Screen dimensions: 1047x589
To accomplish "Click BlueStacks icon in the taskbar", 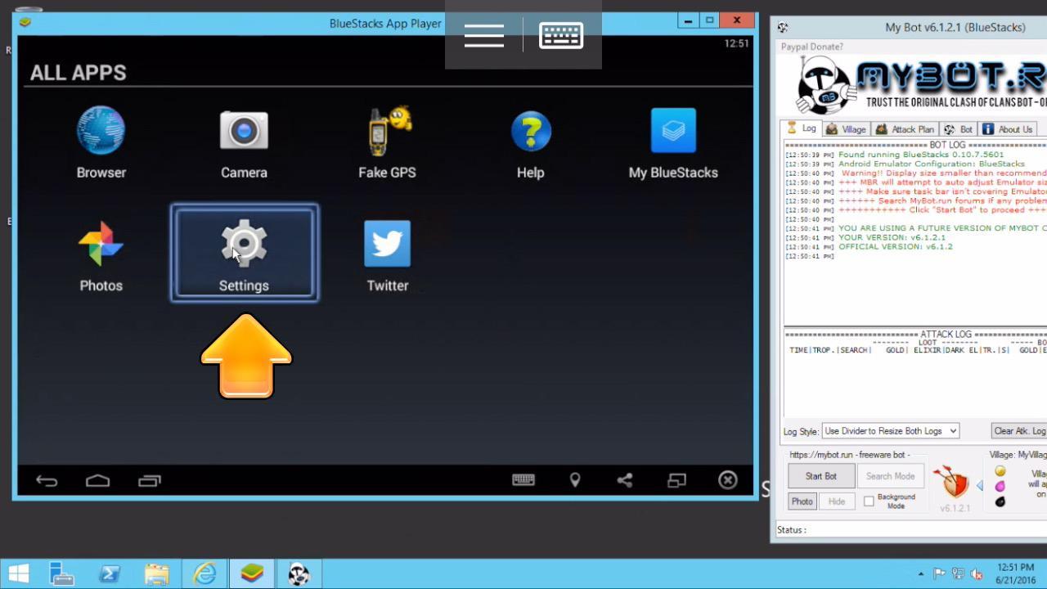I will coord(252,574).
